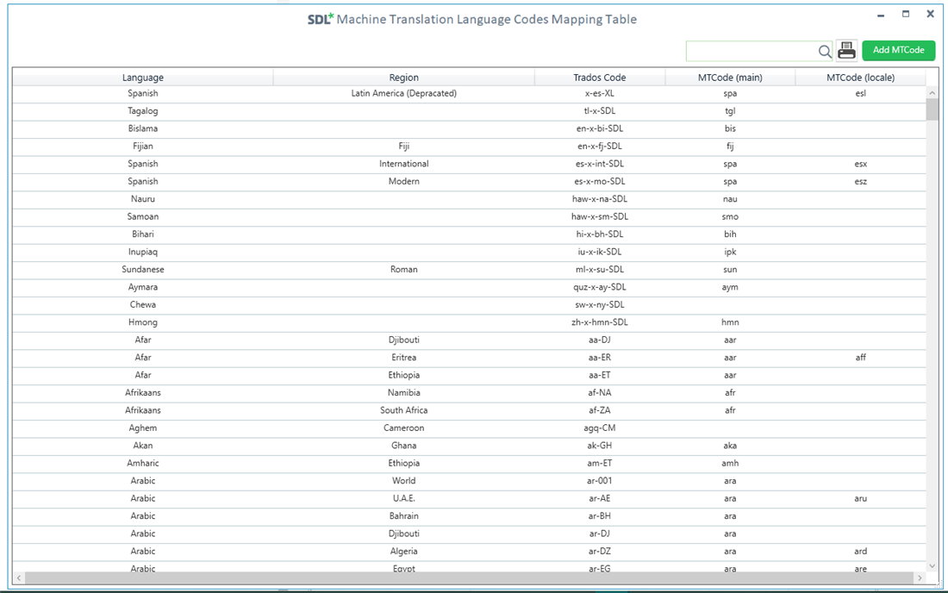948x593 pixels.
Task: Click the 'esz' locale MTCode cell
Action: (x=860, y=181)
